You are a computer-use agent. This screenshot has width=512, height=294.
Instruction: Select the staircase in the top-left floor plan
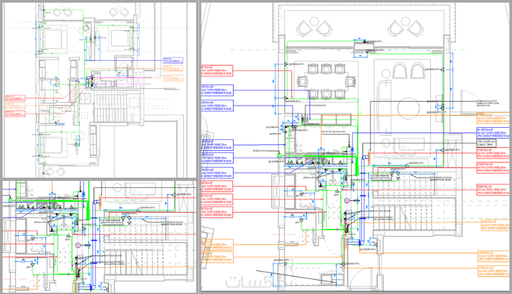coord(109,107)
